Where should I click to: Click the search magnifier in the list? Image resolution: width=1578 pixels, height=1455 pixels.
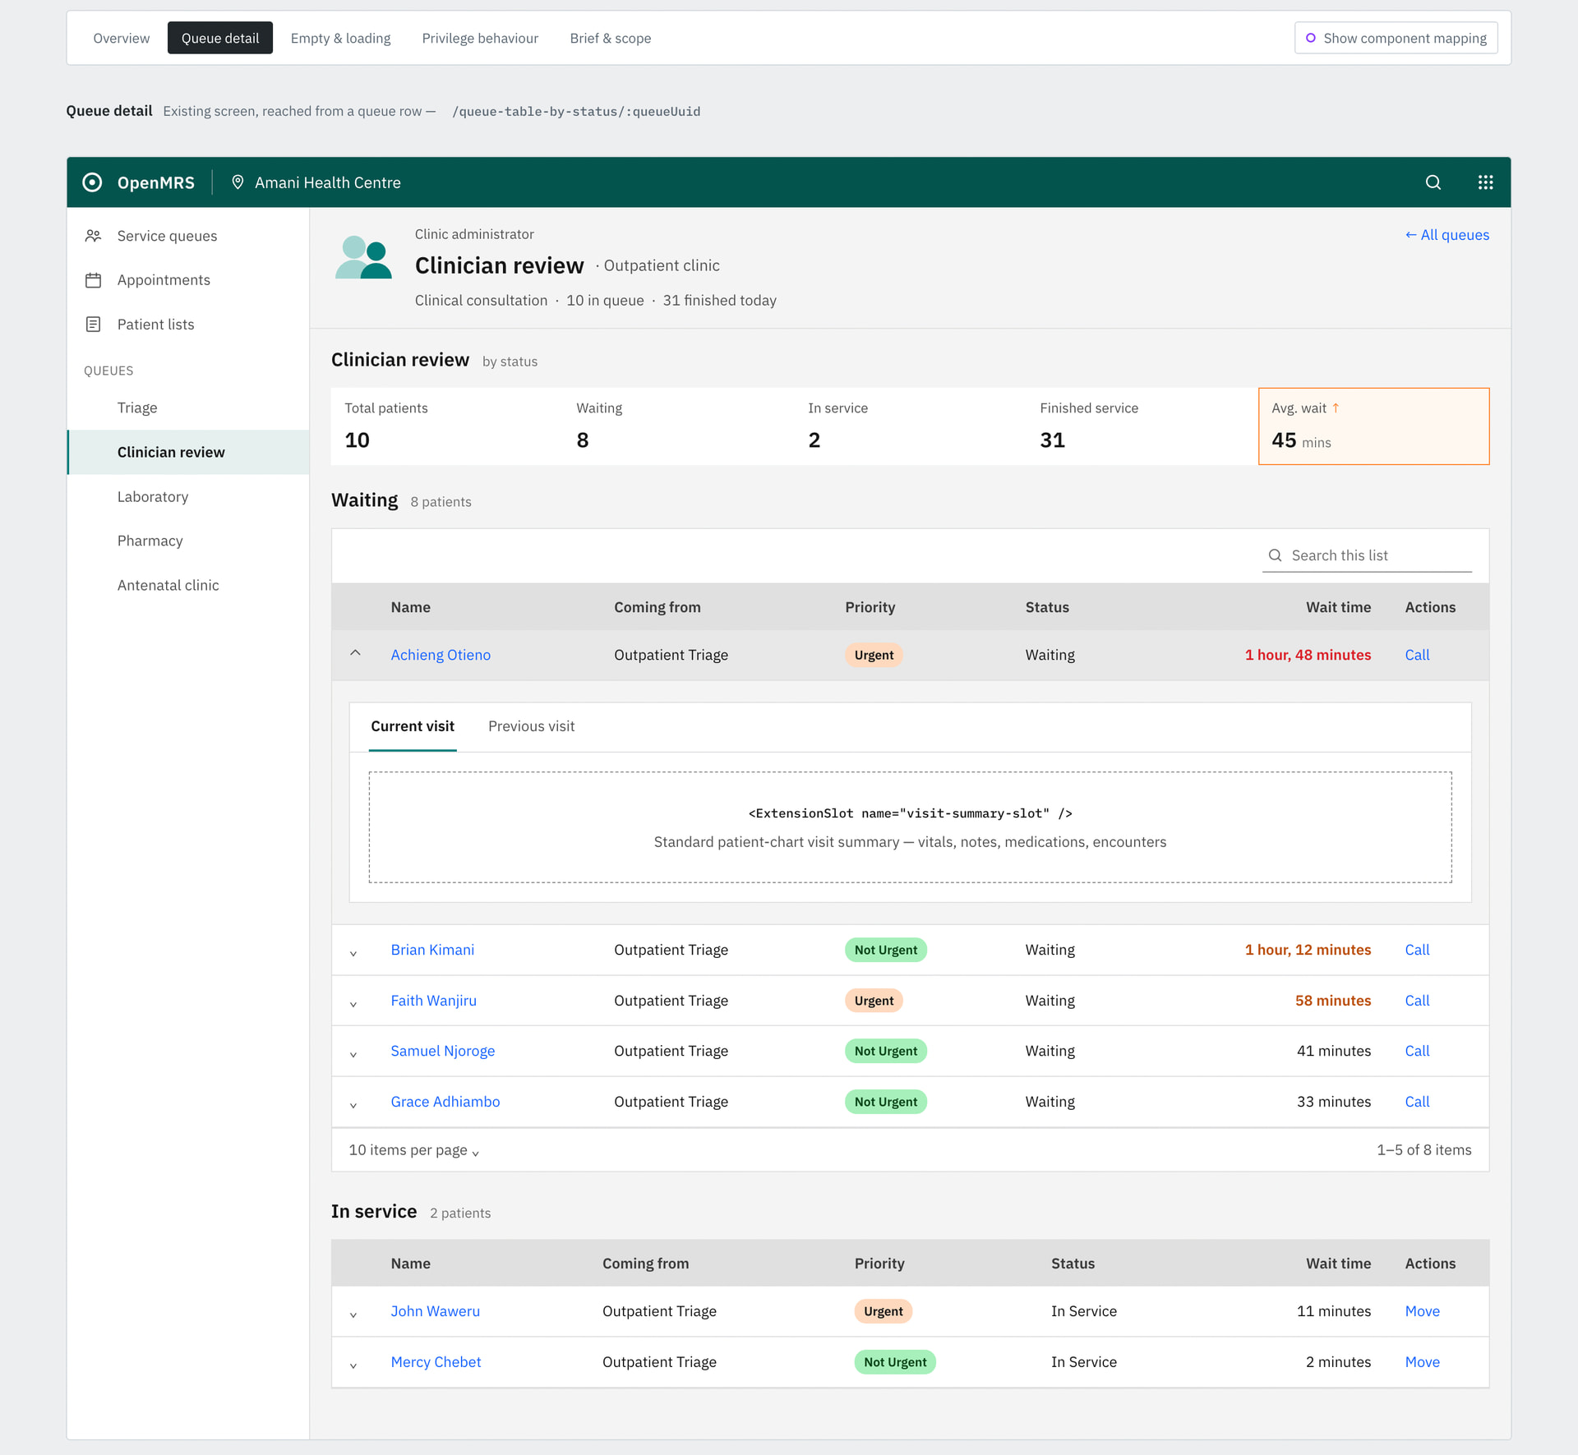click(x=1275, y=555)
